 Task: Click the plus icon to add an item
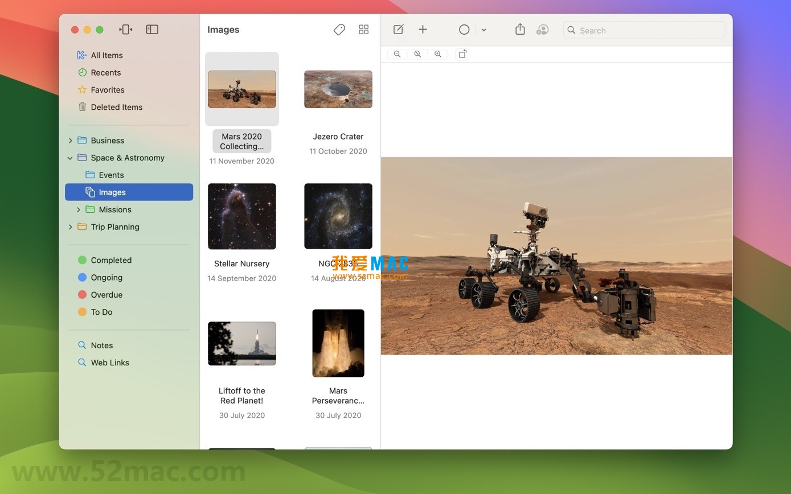[423, 29]
